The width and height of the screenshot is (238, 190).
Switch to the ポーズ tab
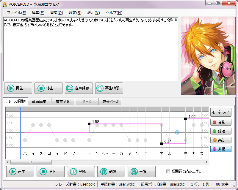[x=87, y=102]
